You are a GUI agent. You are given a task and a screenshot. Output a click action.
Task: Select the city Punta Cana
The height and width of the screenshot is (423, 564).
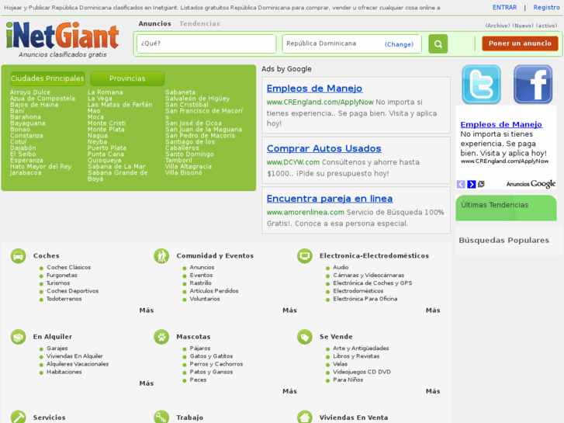(x=106, y=154)
